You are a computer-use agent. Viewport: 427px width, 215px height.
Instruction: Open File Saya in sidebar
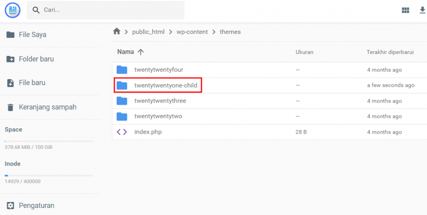pos(33,35)
